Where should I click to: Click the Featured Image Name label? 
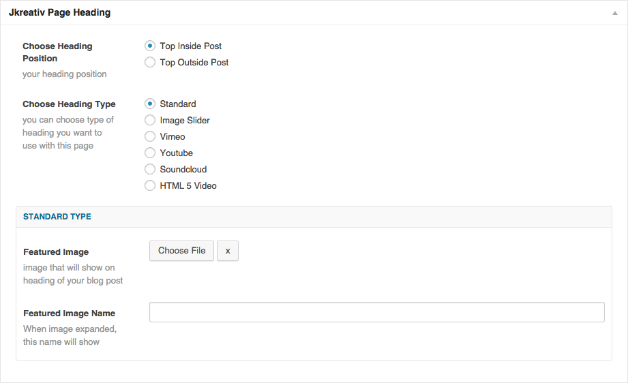click(69, 313)
